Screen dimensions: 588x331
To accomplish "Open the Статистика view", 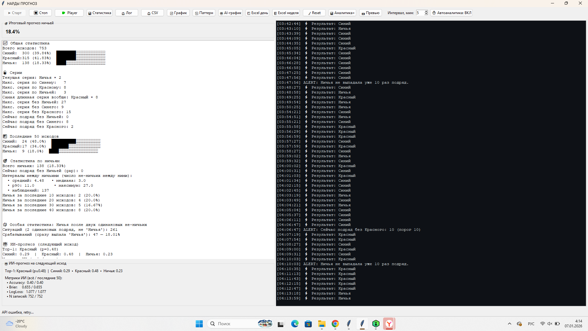I will (x=100, y=13).
